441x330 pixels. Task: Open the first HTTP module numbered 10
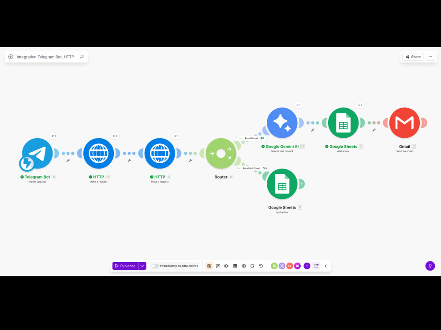(98, 153)
